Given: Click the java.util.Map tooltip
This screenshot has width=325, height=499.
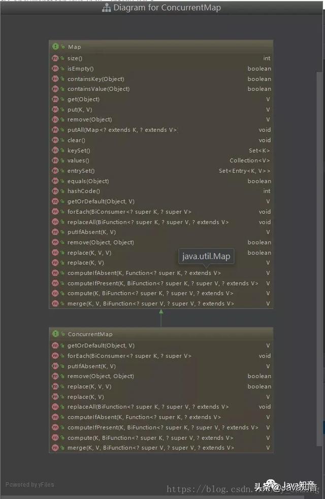Looking at the screenshot, I should 206,256.
